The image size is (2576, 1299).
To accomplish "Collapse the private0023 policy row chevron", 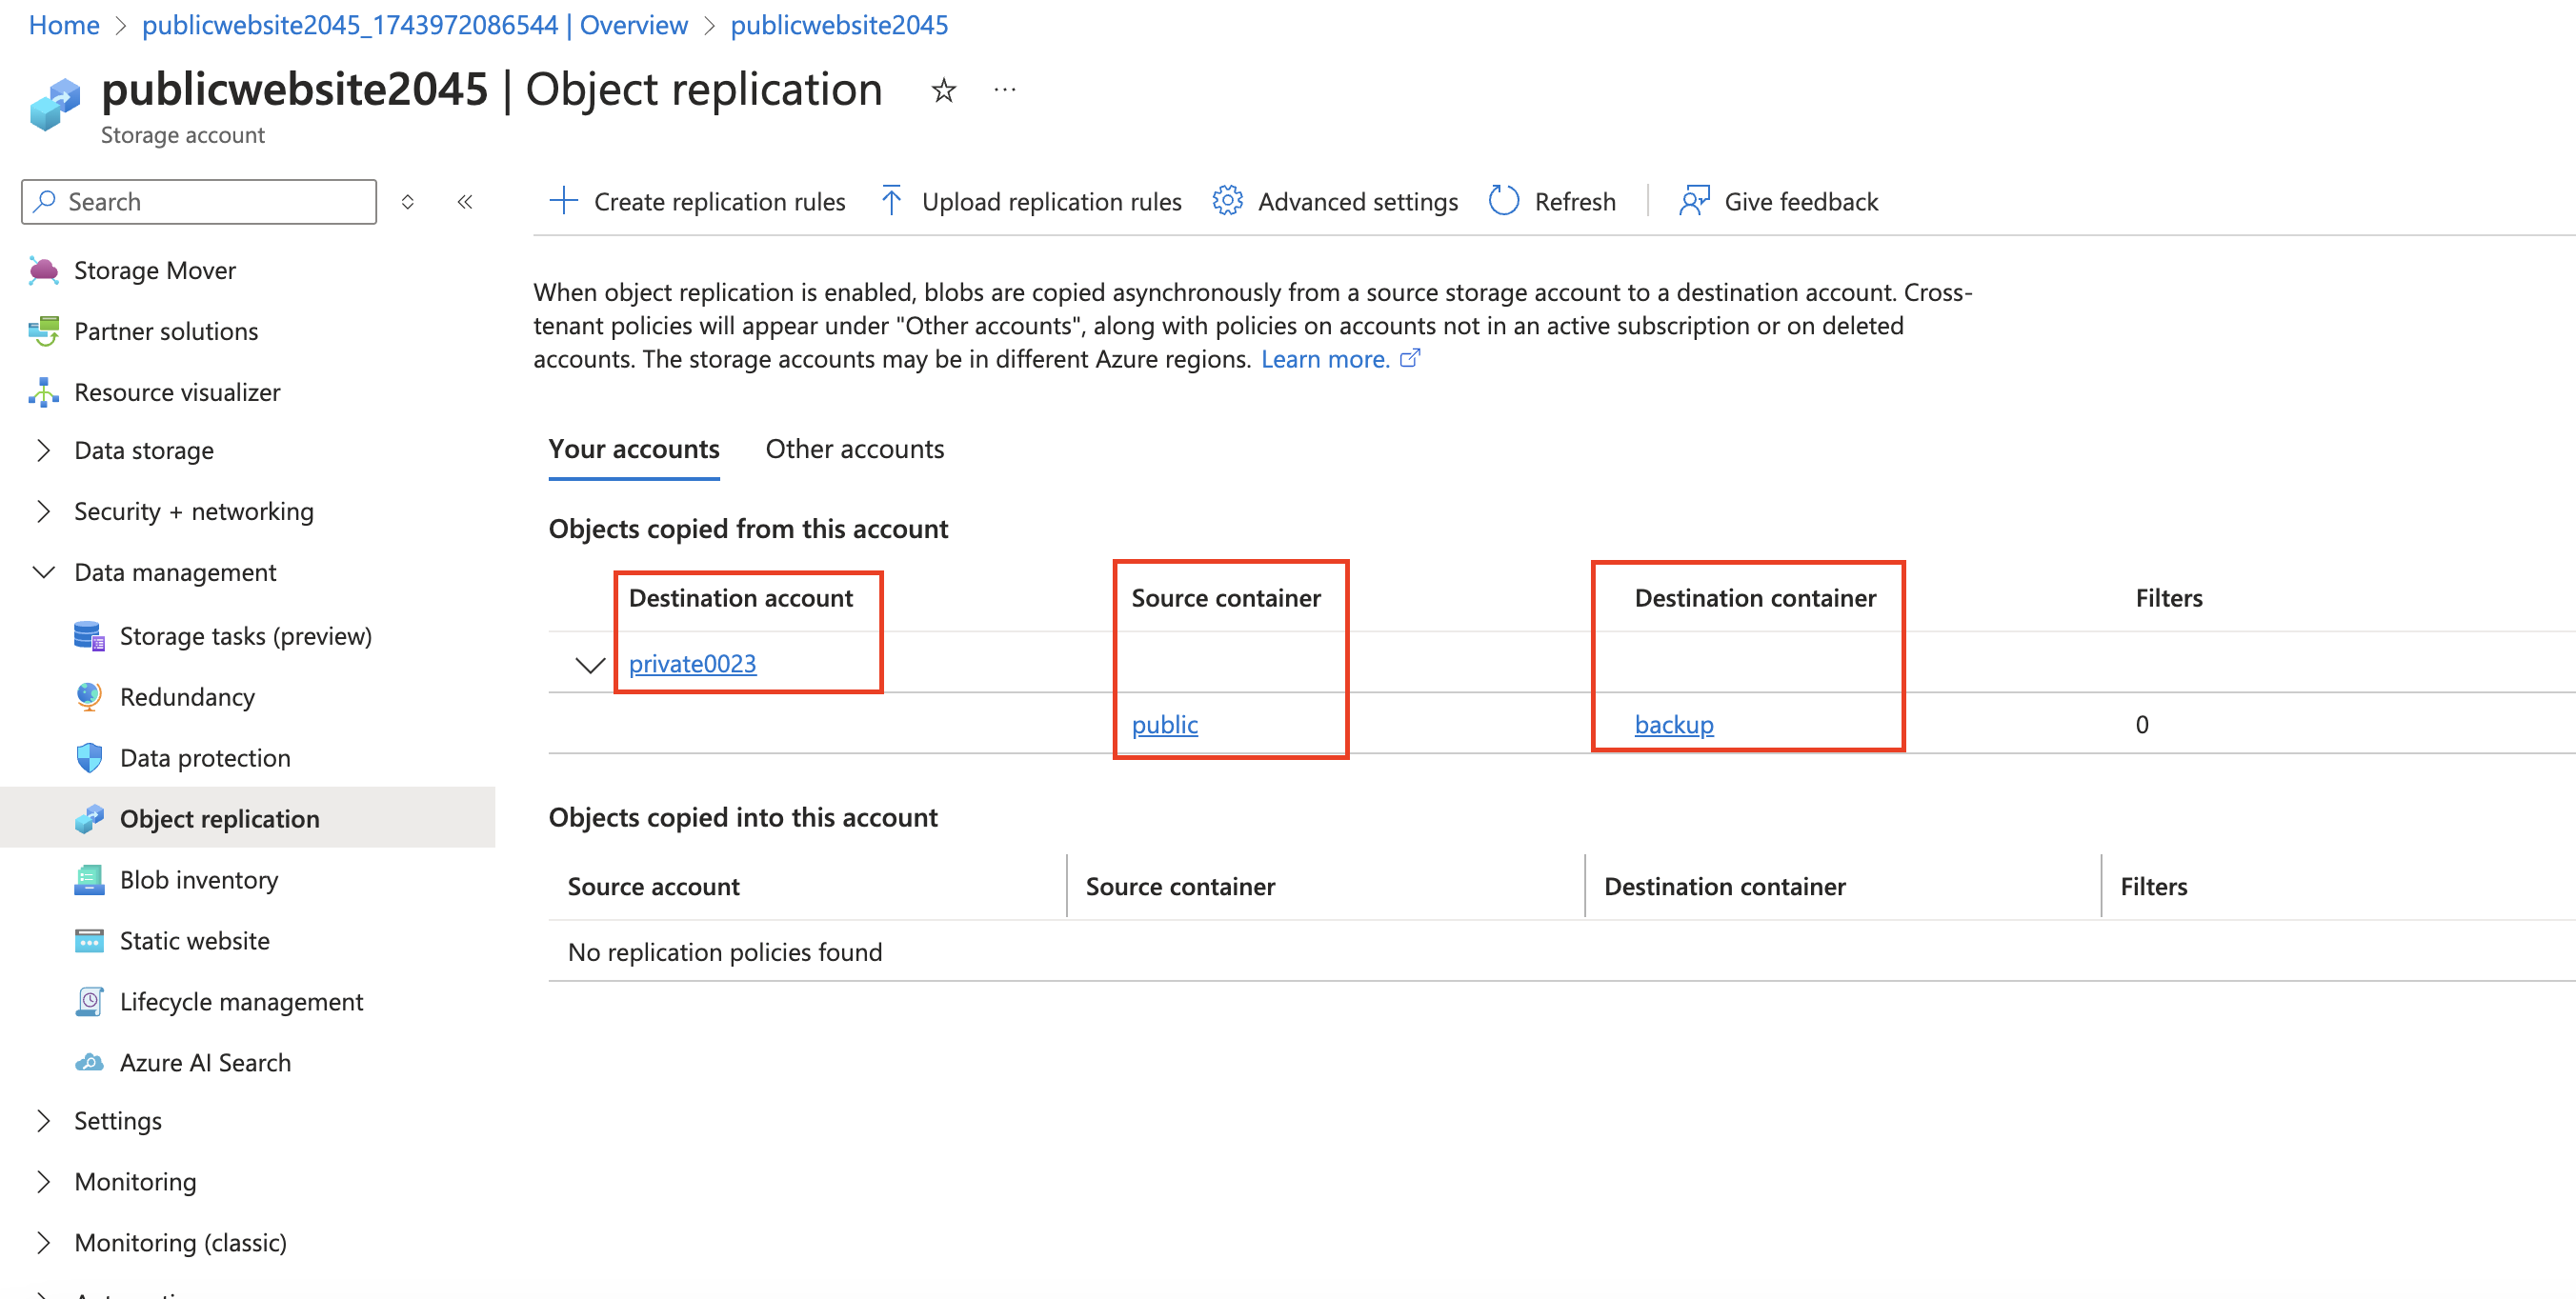I will coord(590,665).
